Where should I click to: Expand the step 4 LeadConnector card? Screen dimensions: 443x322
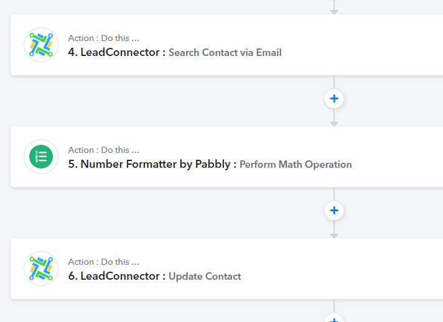click(226, 45)
